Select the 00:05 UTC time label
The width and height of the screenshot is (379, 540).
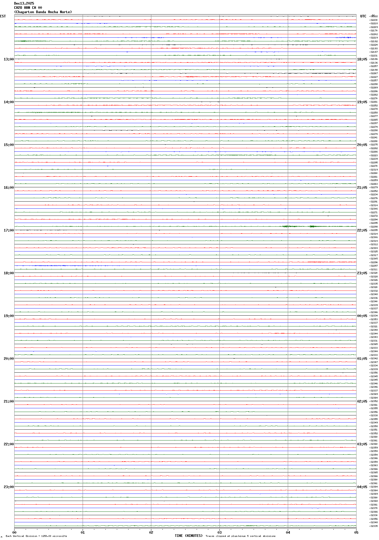click(x=362, y=316)
